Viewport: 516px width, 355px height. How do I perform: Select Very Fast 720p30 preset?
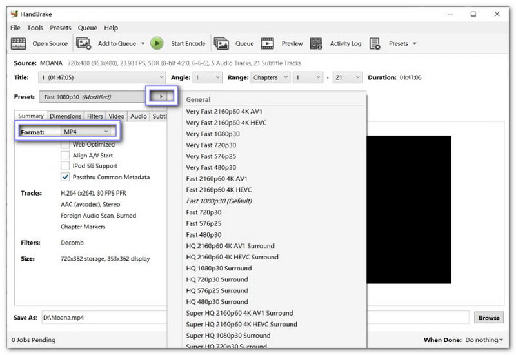tap(211, 145)
